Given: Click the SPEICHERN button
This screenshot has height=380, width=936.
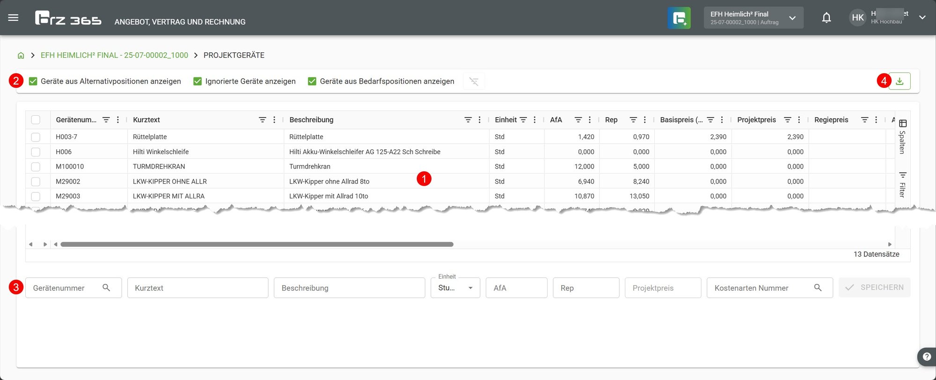Looking at the screenshot, I should pyautogui.click(x=874, y=288).
